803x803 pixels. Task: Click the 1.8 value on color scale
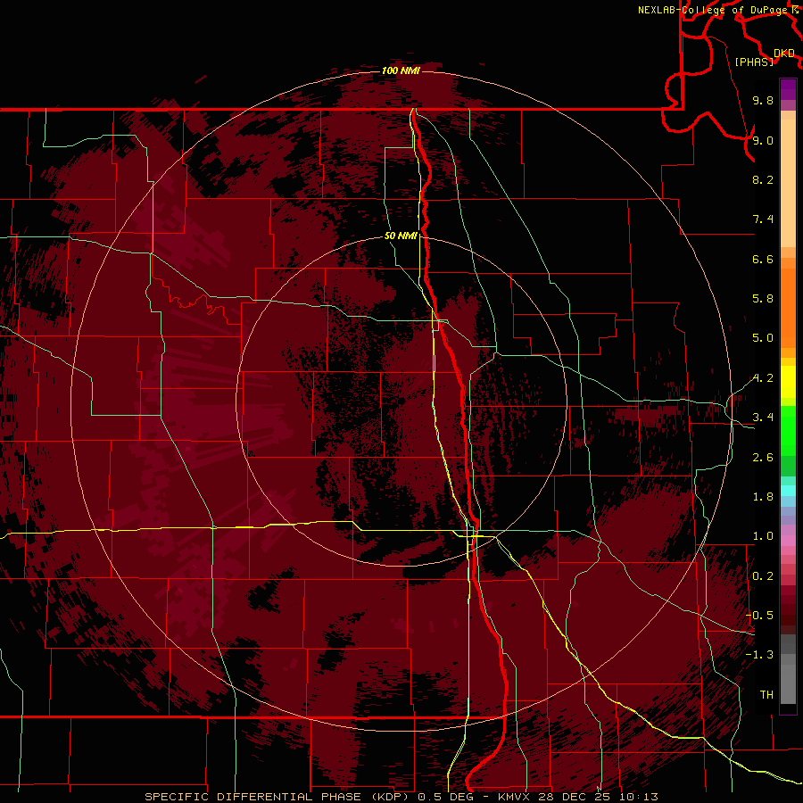pyautogui.click(x=763, y=497)
